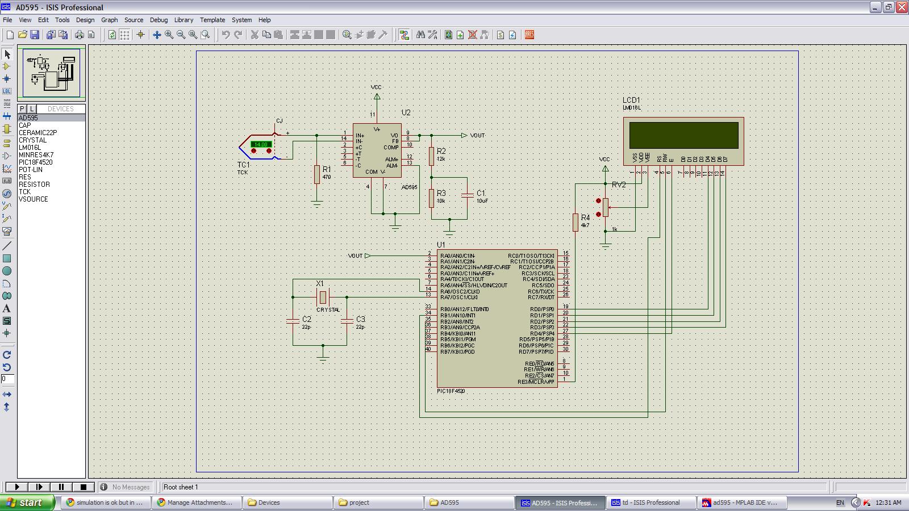Select the 2D Graphics Symbols tool
909x511 pixels.
click(7, 321)
